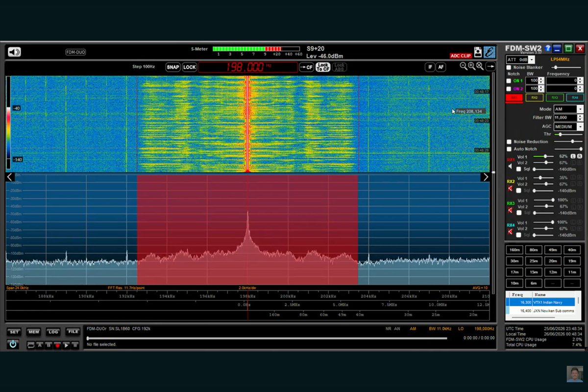Toggle the RX1 L channel button
588x392 pixels.
[x=573, y=156]
